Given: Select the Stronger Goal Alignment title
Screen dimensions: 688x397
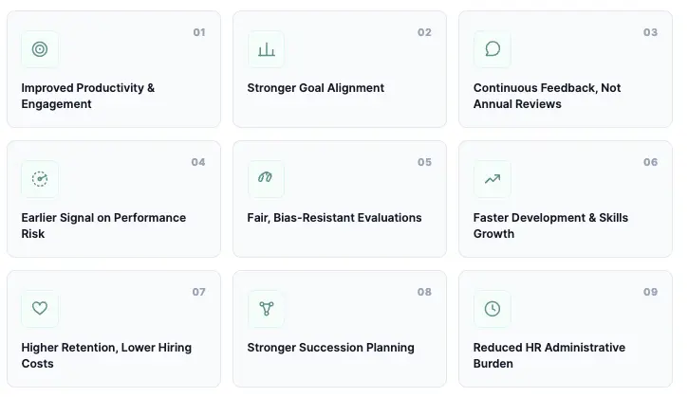Looking at the screenshot, I should pyautogui.click(x=315, y=88).
